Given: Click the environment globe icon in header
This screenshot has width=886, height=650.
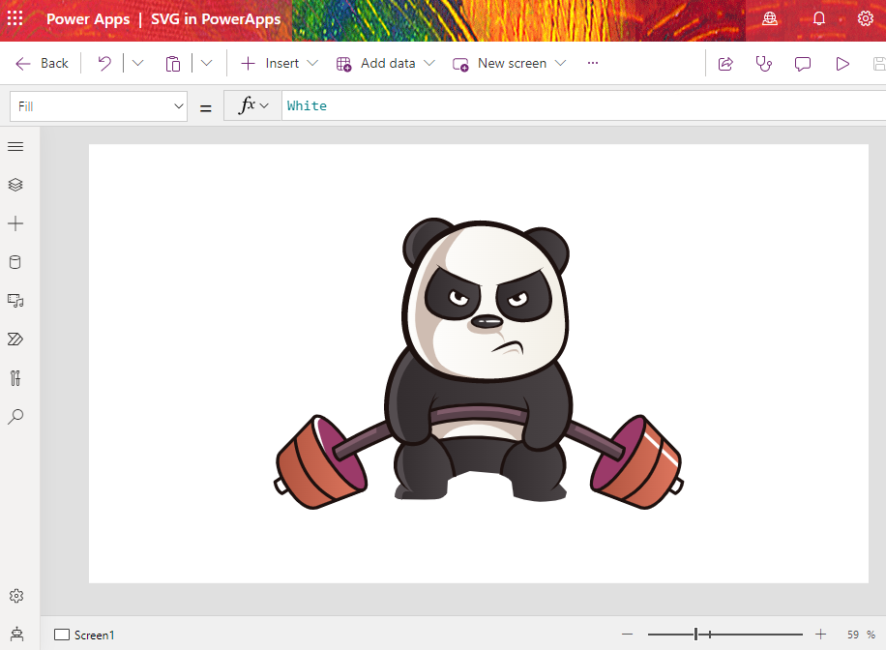Looking at the screenshot, I should 770,18.
